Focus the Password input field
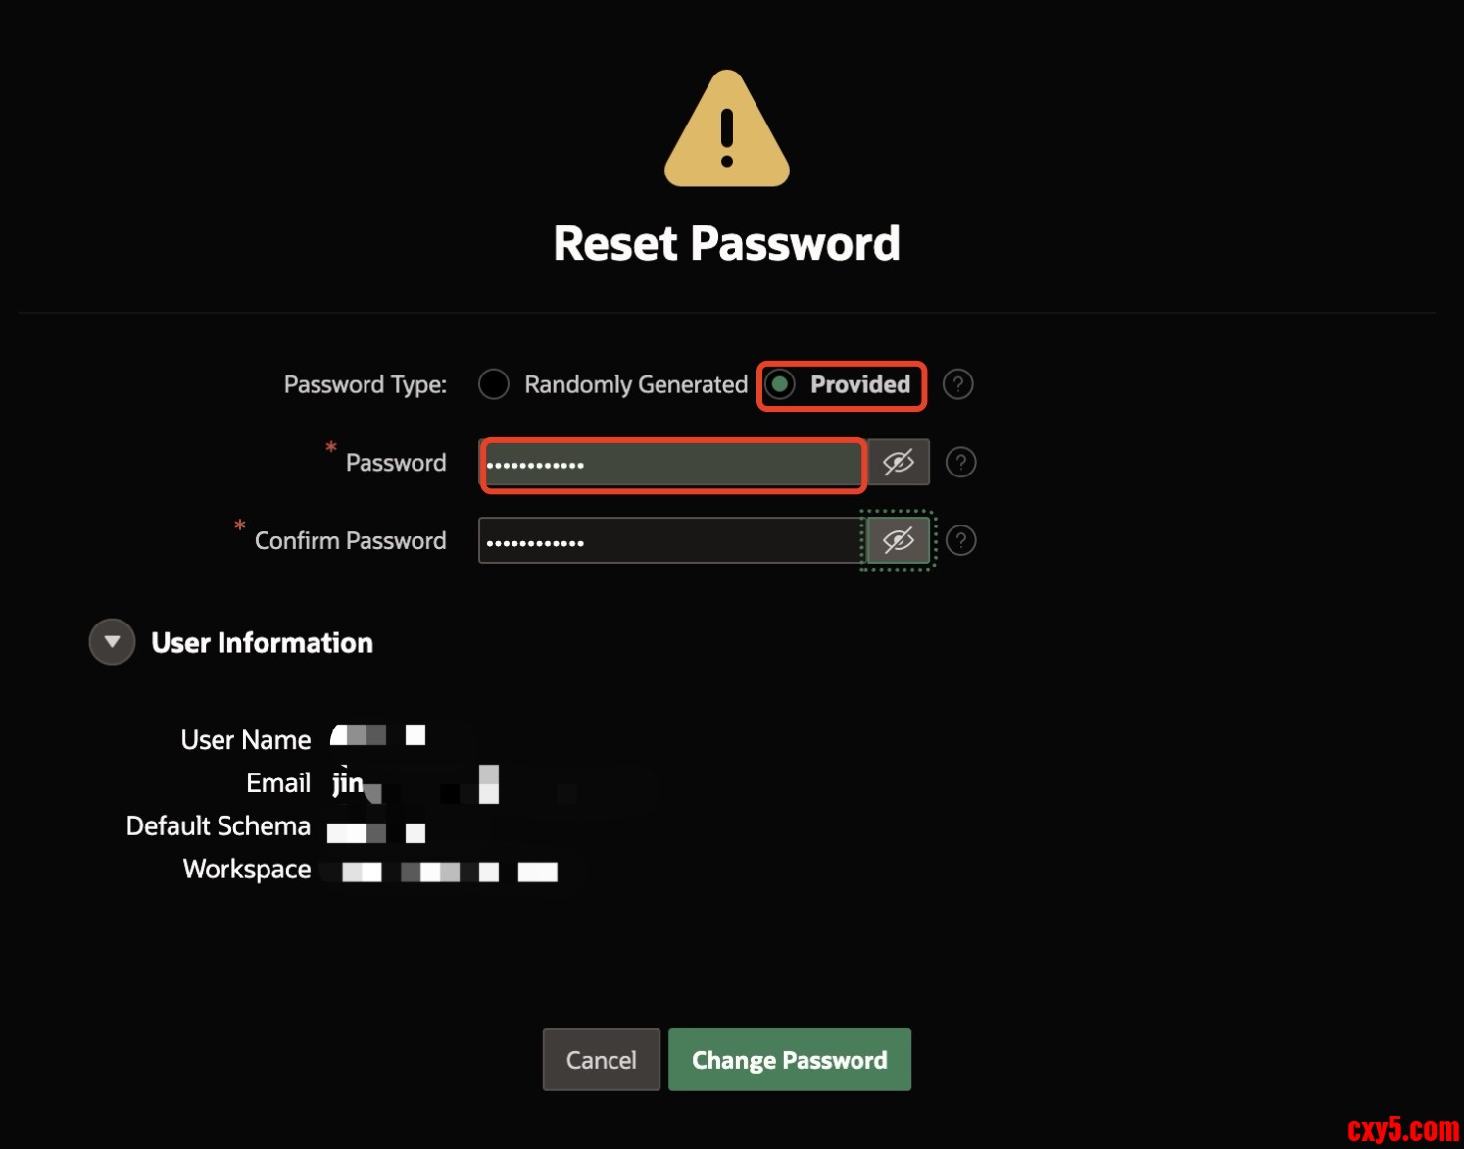Image resolution: width=1464 pixels, height=1149 pixels. pos(672,464)
